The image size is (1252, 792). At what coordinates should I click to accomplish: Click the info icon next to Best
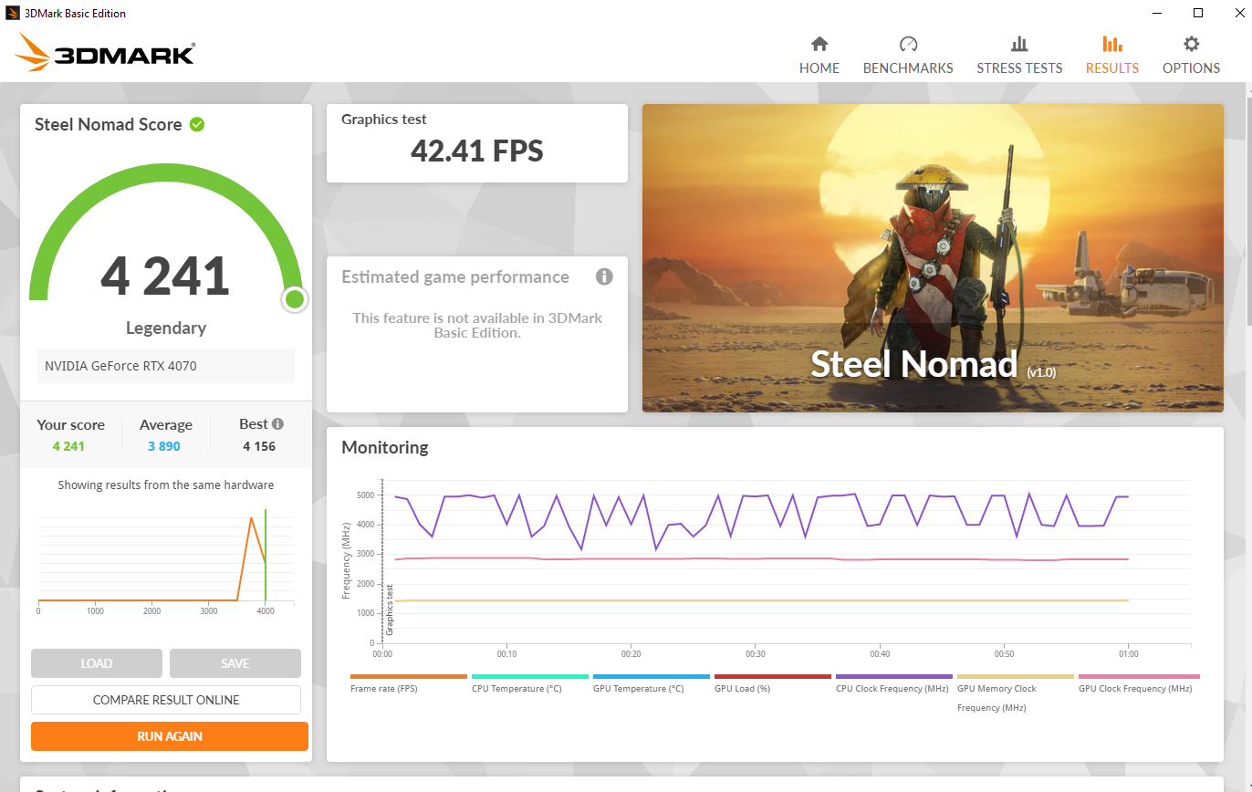click(277, 424)
